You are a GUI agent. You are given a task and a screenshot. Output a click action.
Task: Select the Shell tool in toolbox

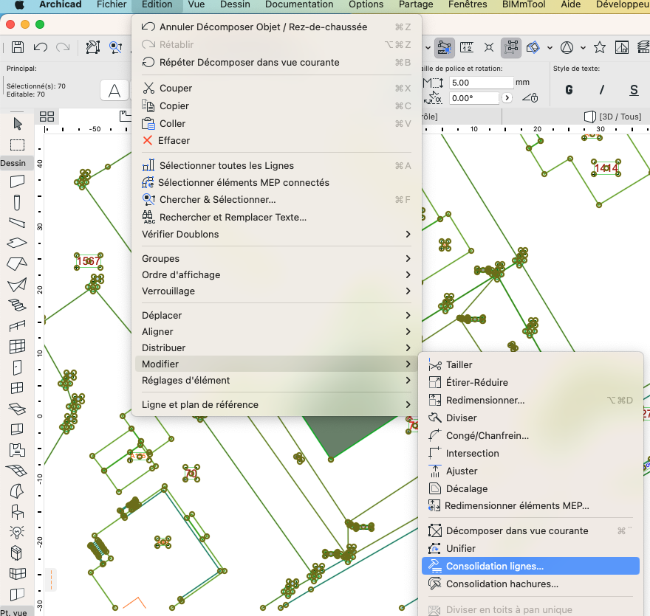[17, 285]
